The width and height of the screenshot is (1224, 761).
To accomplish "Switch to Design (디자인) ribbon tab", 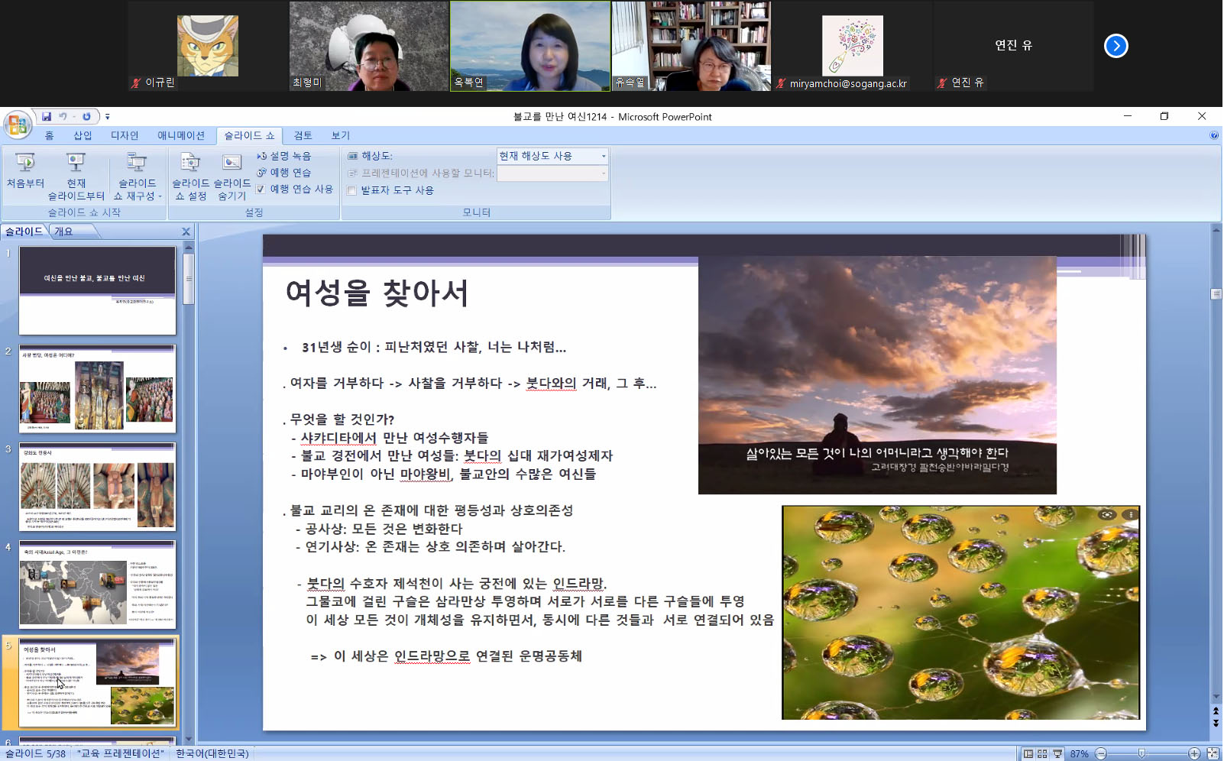I will click(125, 135).
